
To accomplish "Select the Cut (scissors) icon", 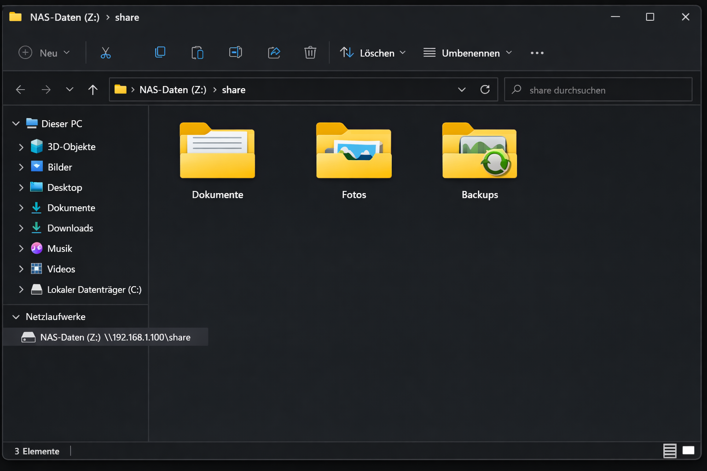I will point(105,52).
